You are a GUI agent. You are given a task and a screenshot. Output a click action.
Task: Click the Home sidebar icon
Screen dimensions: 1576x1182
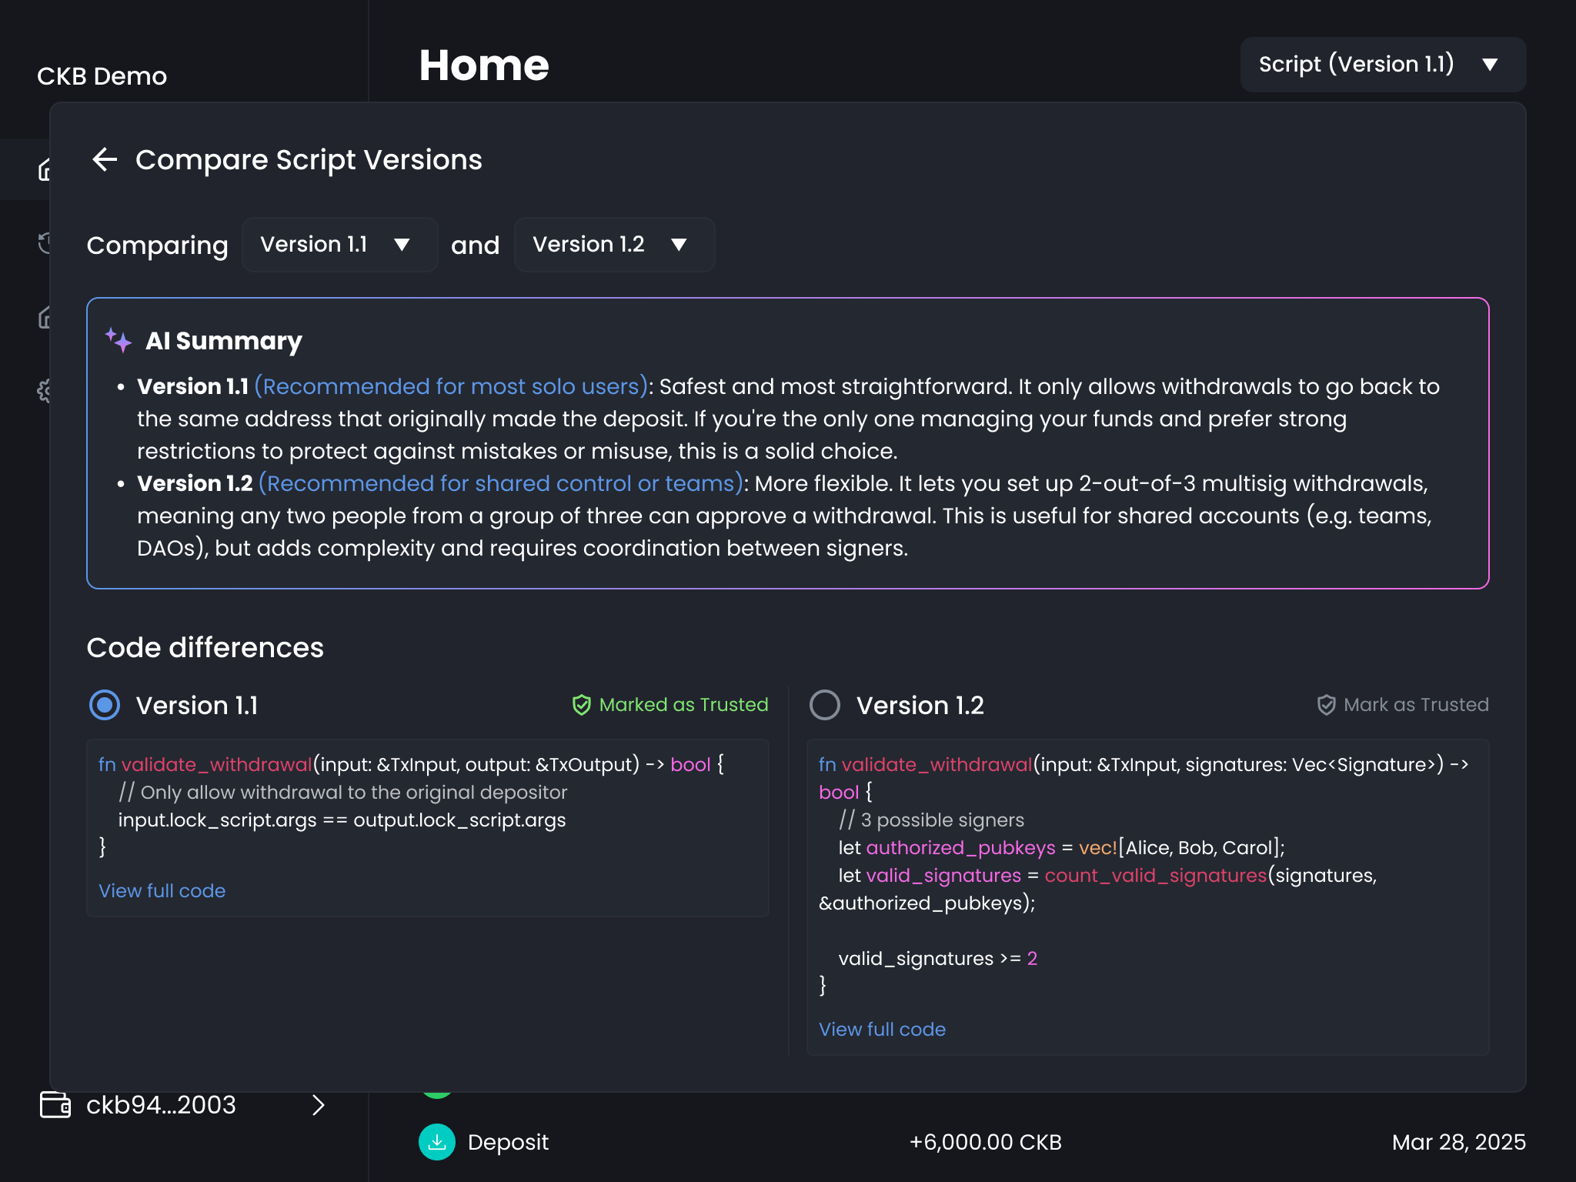pos(45,169)
